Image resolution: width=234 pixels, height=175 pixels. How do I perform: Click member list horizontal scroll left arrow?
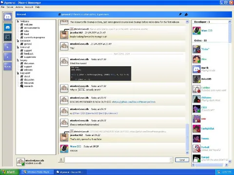coord(194,165)
